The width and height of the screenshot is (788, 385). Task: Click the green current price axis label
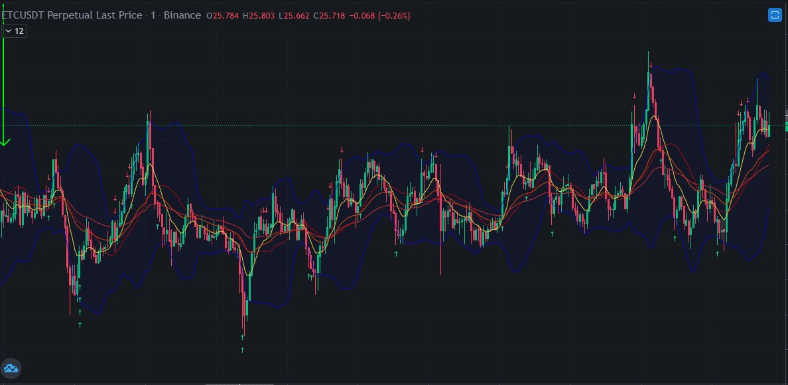tap(786, 128)
